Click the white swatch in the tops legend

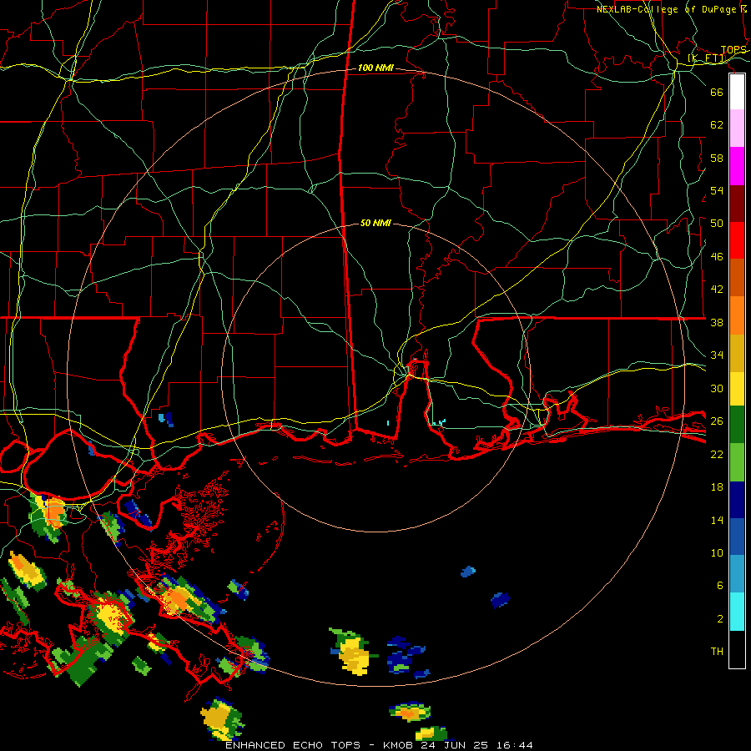(737, 92)
